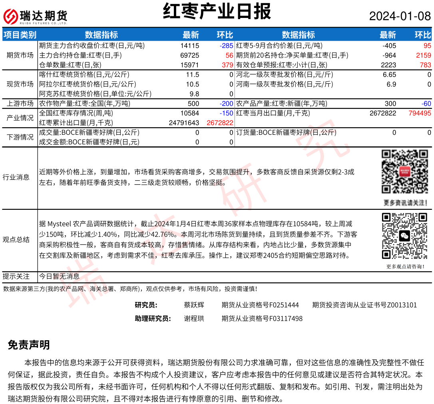Select the report date 2024-01-08
The height and width of the screenshot is (404, 434).
(x=400, y=16)
